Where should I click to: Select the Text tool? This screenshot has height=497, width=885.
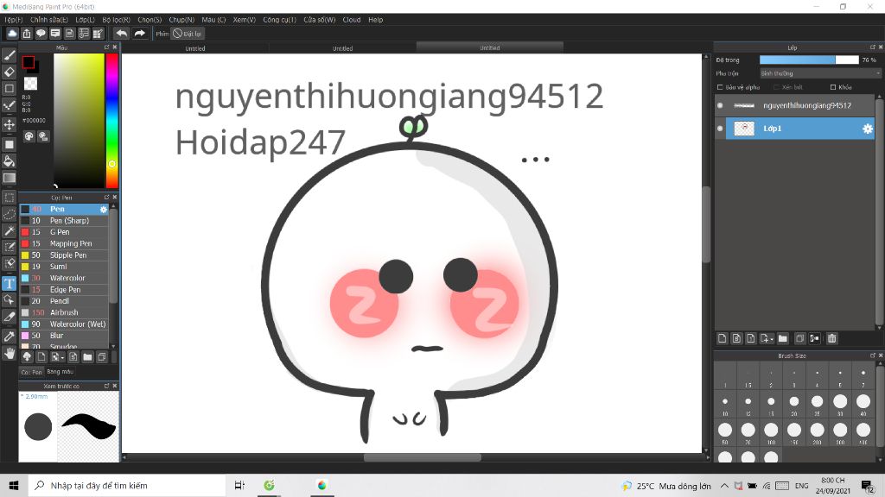pos(10,283)
